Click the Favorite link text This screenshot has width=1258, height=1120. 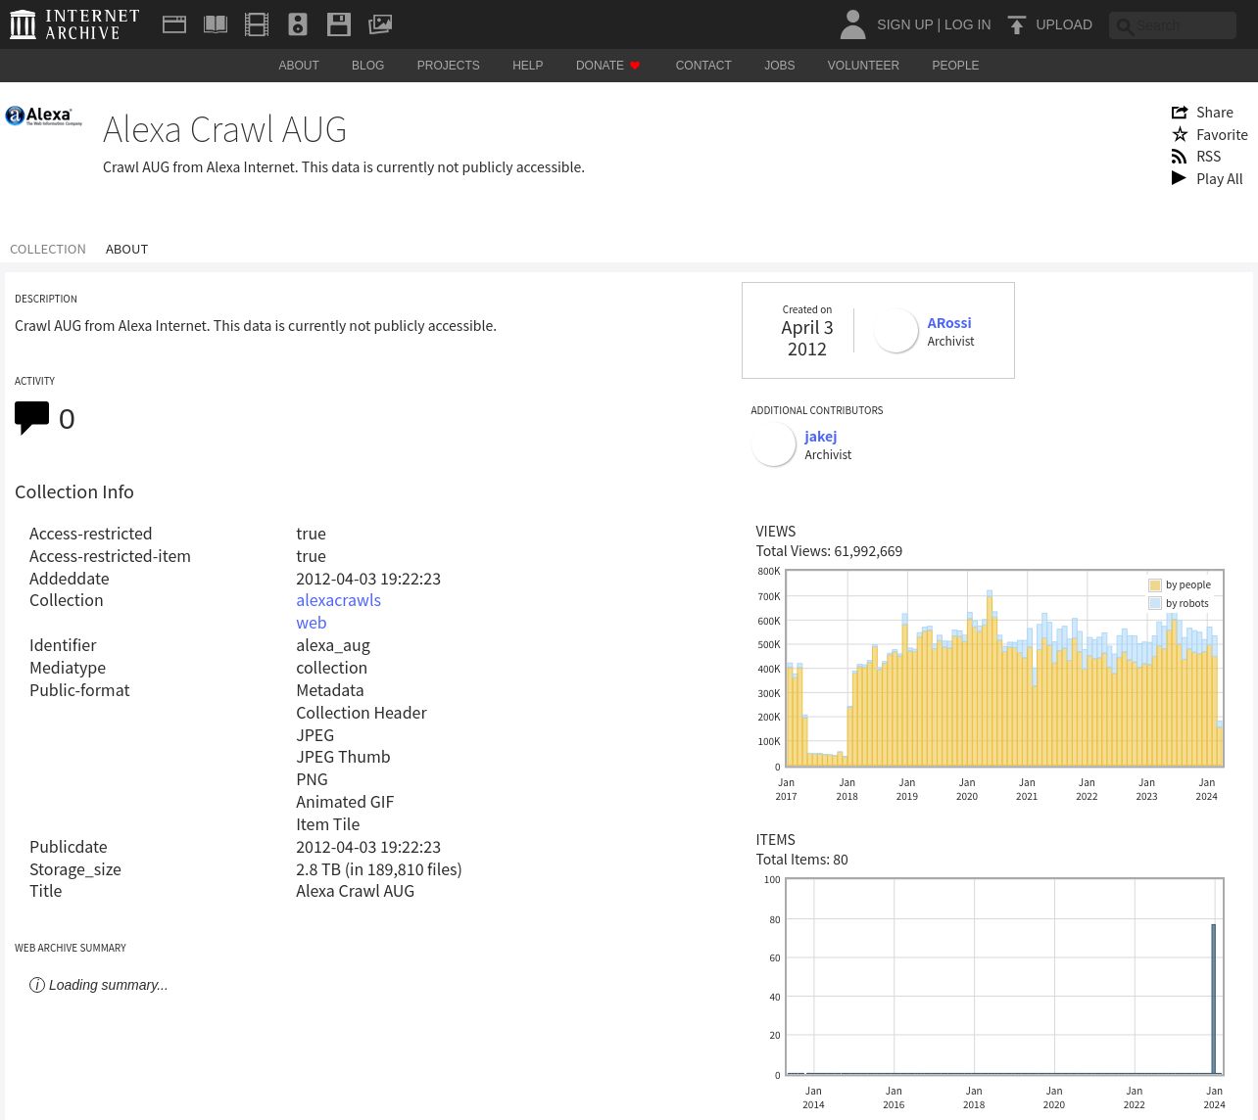click(x=1222, y=135)
